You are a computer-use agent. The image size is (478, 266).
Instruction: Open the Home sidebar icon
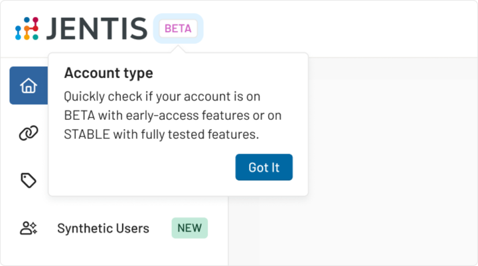(x=29, y=86)
